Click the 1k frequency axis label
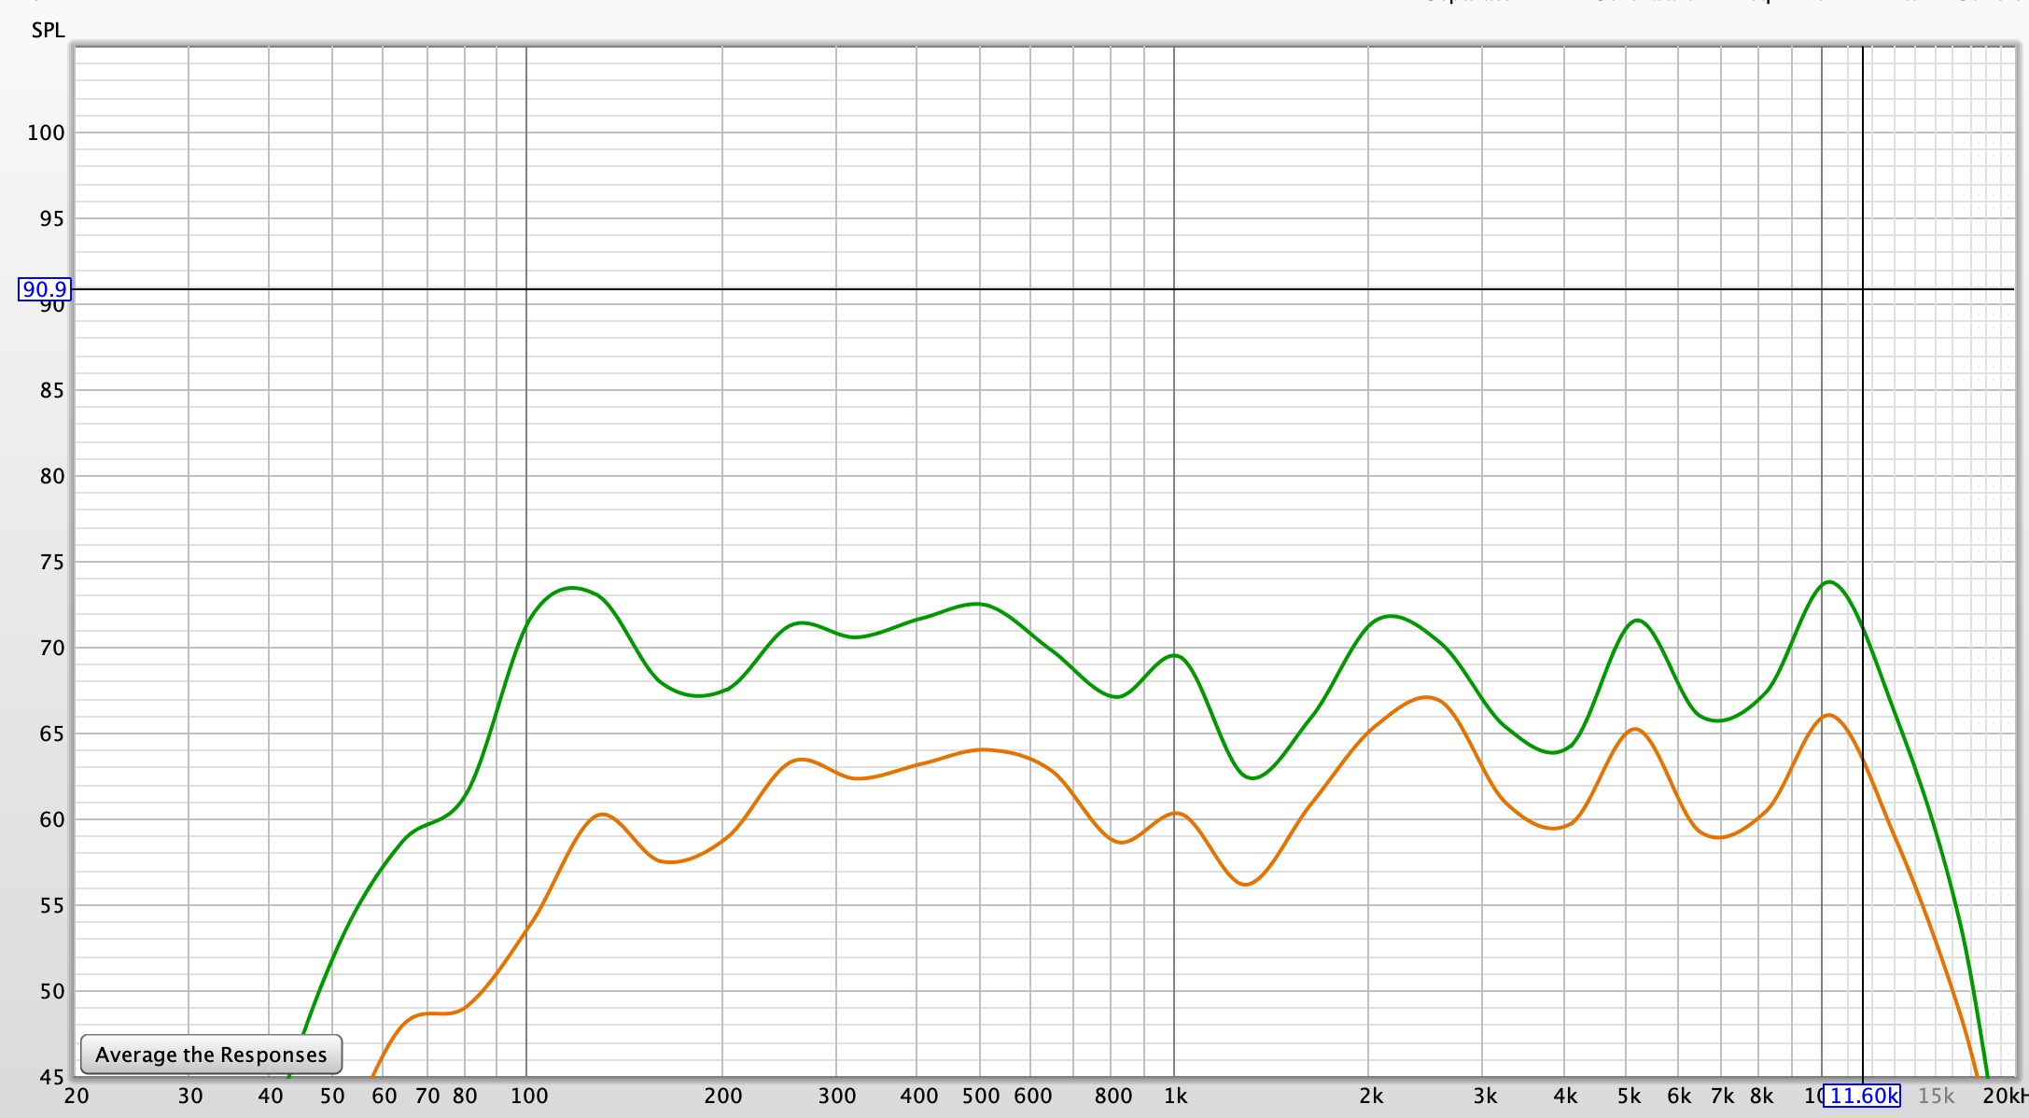 click(x=1175, y=1097)
